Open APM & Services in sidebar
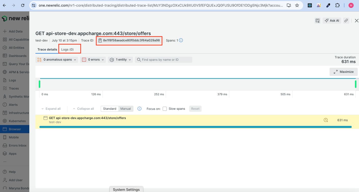 click(15, 72)
